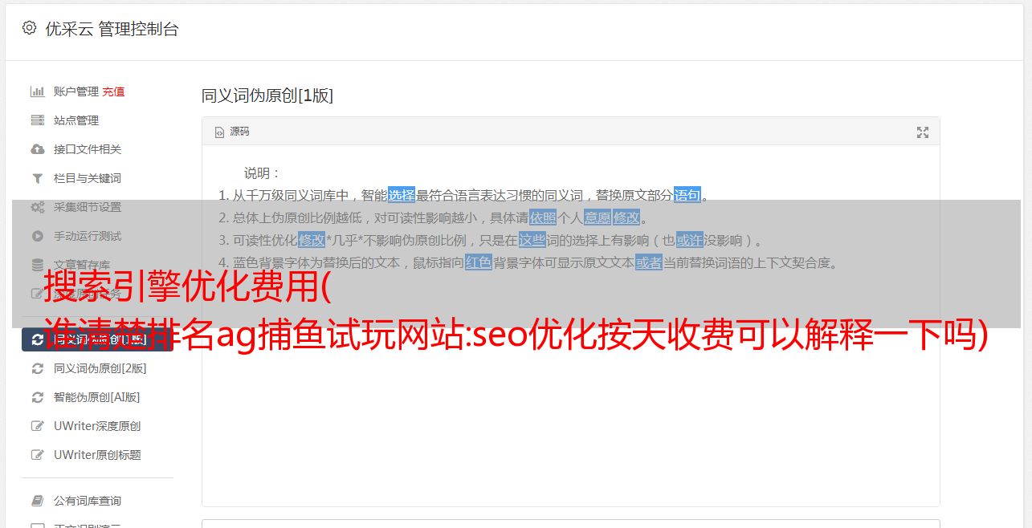Screen dimensions: 1032x528
Task: Click highlighted word 红色 in line four
Action: click(479, 262)
